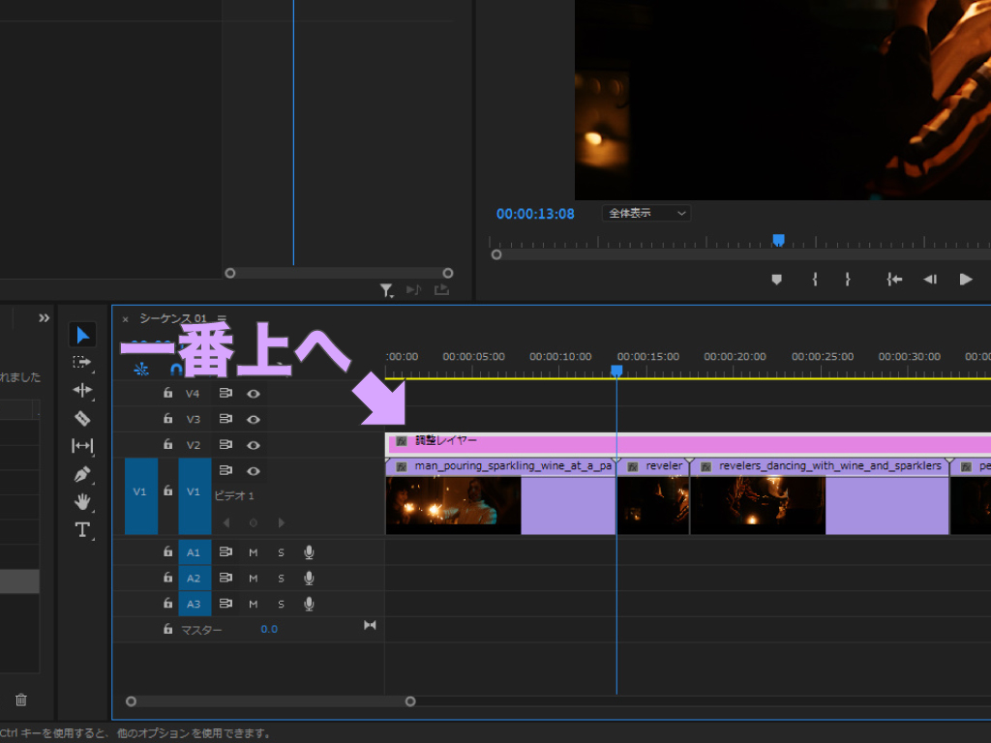Screen dimensions: 991x743
Task: Toggle the lock on track V4
Action: click(x=167, y=394)
